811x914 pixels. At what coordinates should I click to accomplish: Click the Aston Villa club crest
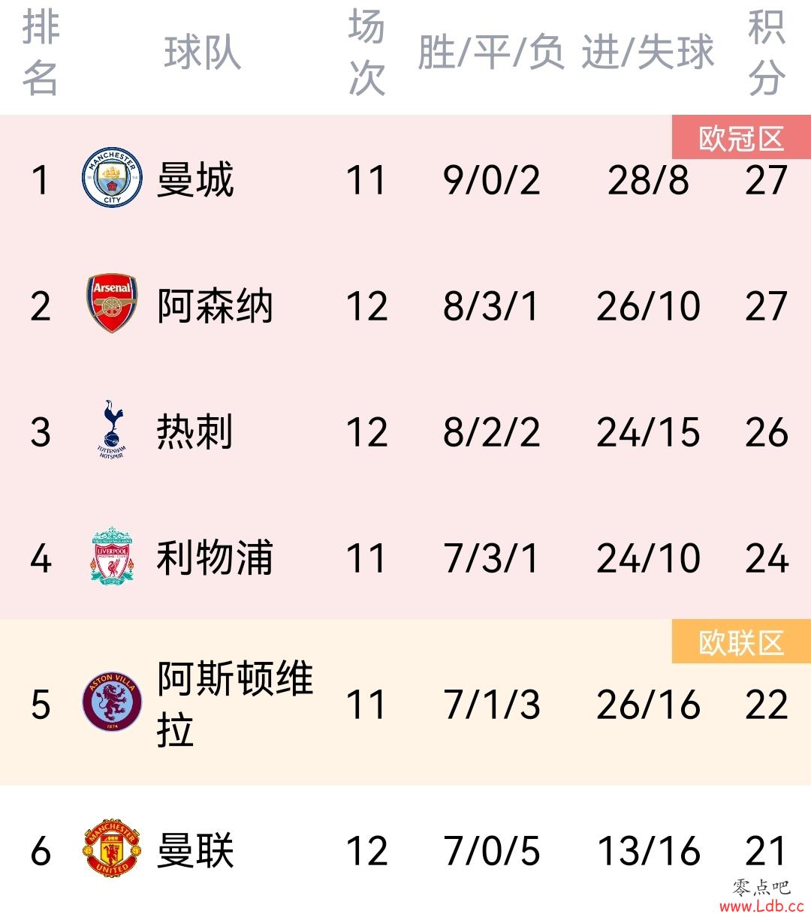click(112, 702)
